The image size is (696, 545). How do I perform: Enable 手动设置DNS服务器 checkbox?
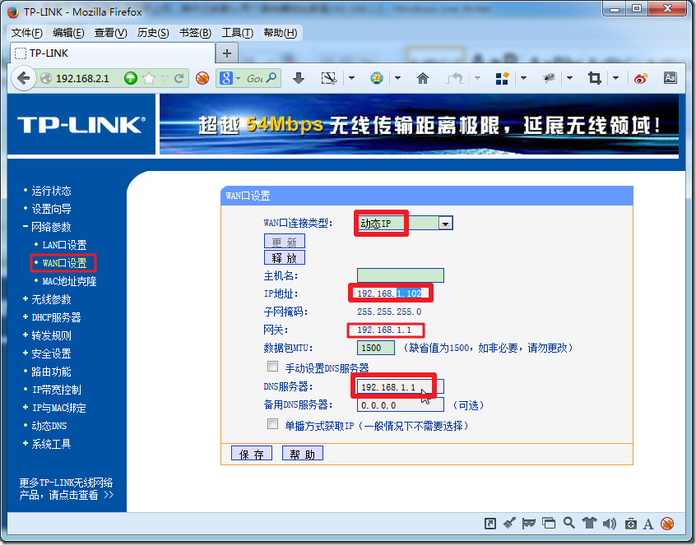(x=272, y=367)
